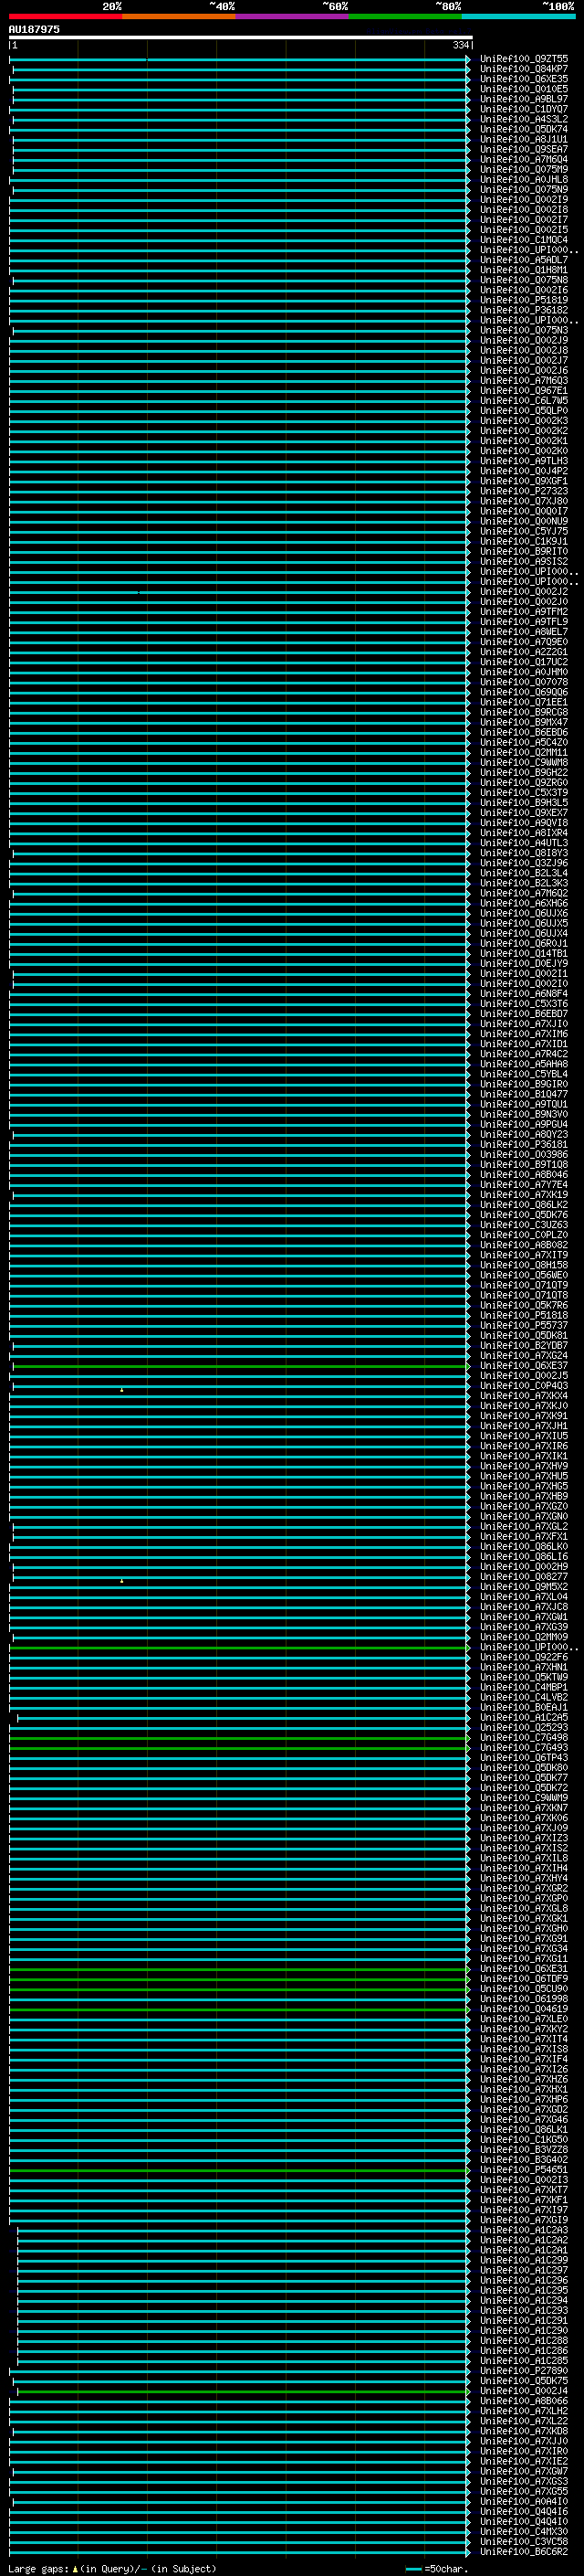Open hit UniRef100_C1DYQ7
The image size is (584, 2576).
[523, 109]
